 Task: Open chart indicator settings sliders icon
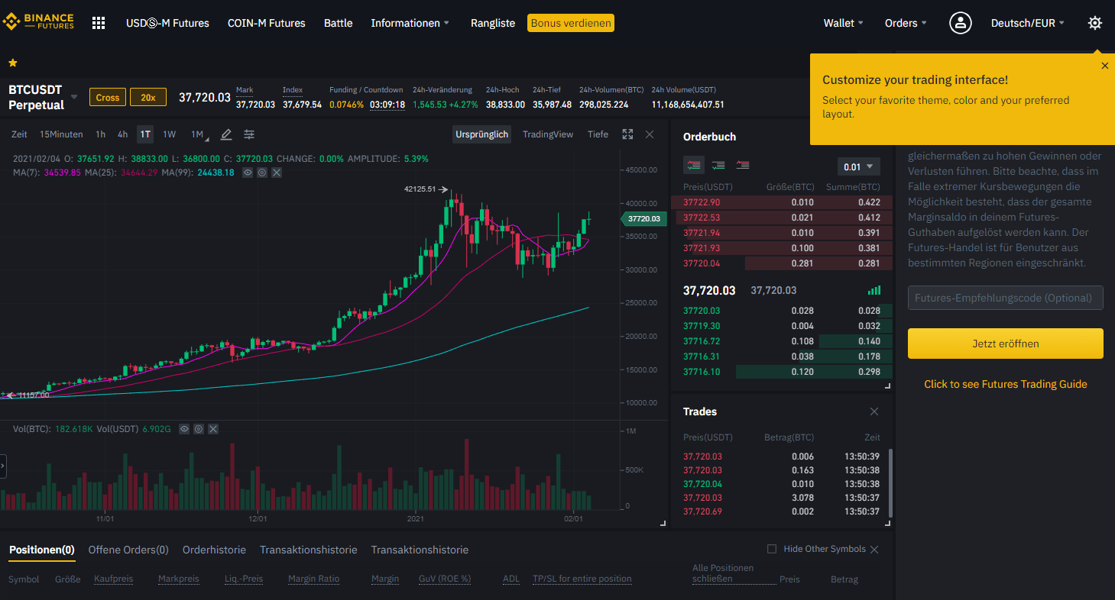tap(249, 134)
